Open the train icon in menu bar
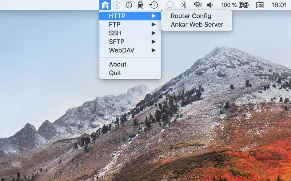 click(140, 5)
